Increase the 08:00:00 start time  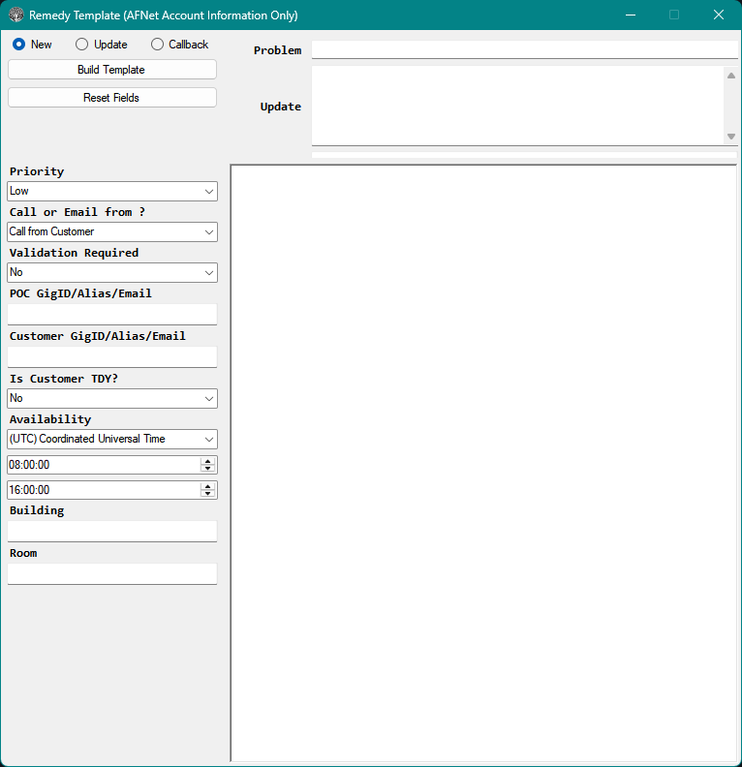(208, 461)
